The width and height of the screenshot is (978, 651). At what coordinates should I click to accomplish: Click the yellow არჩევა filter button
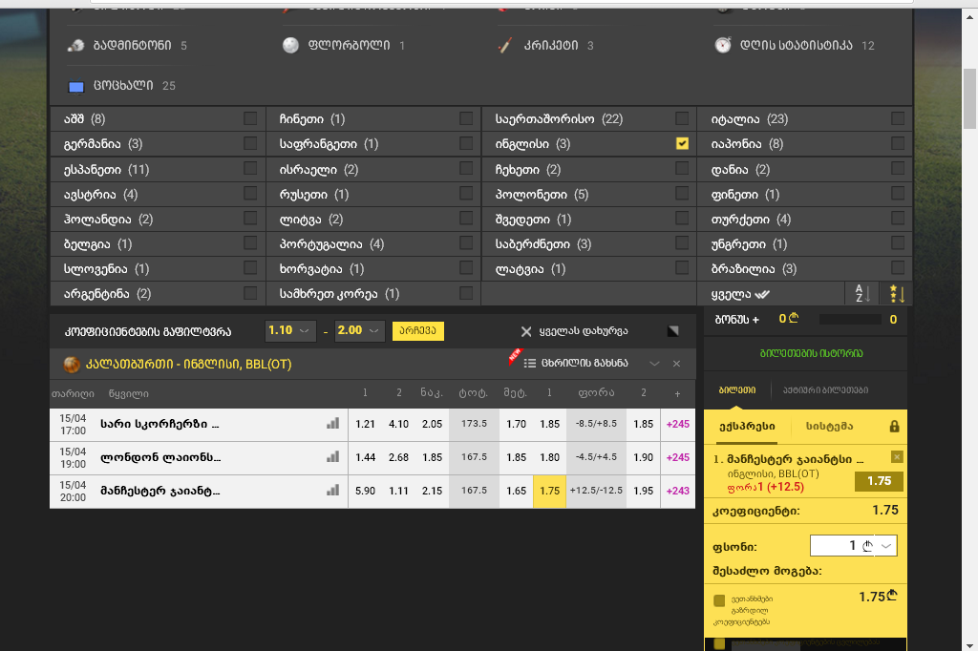coord(418,331)
